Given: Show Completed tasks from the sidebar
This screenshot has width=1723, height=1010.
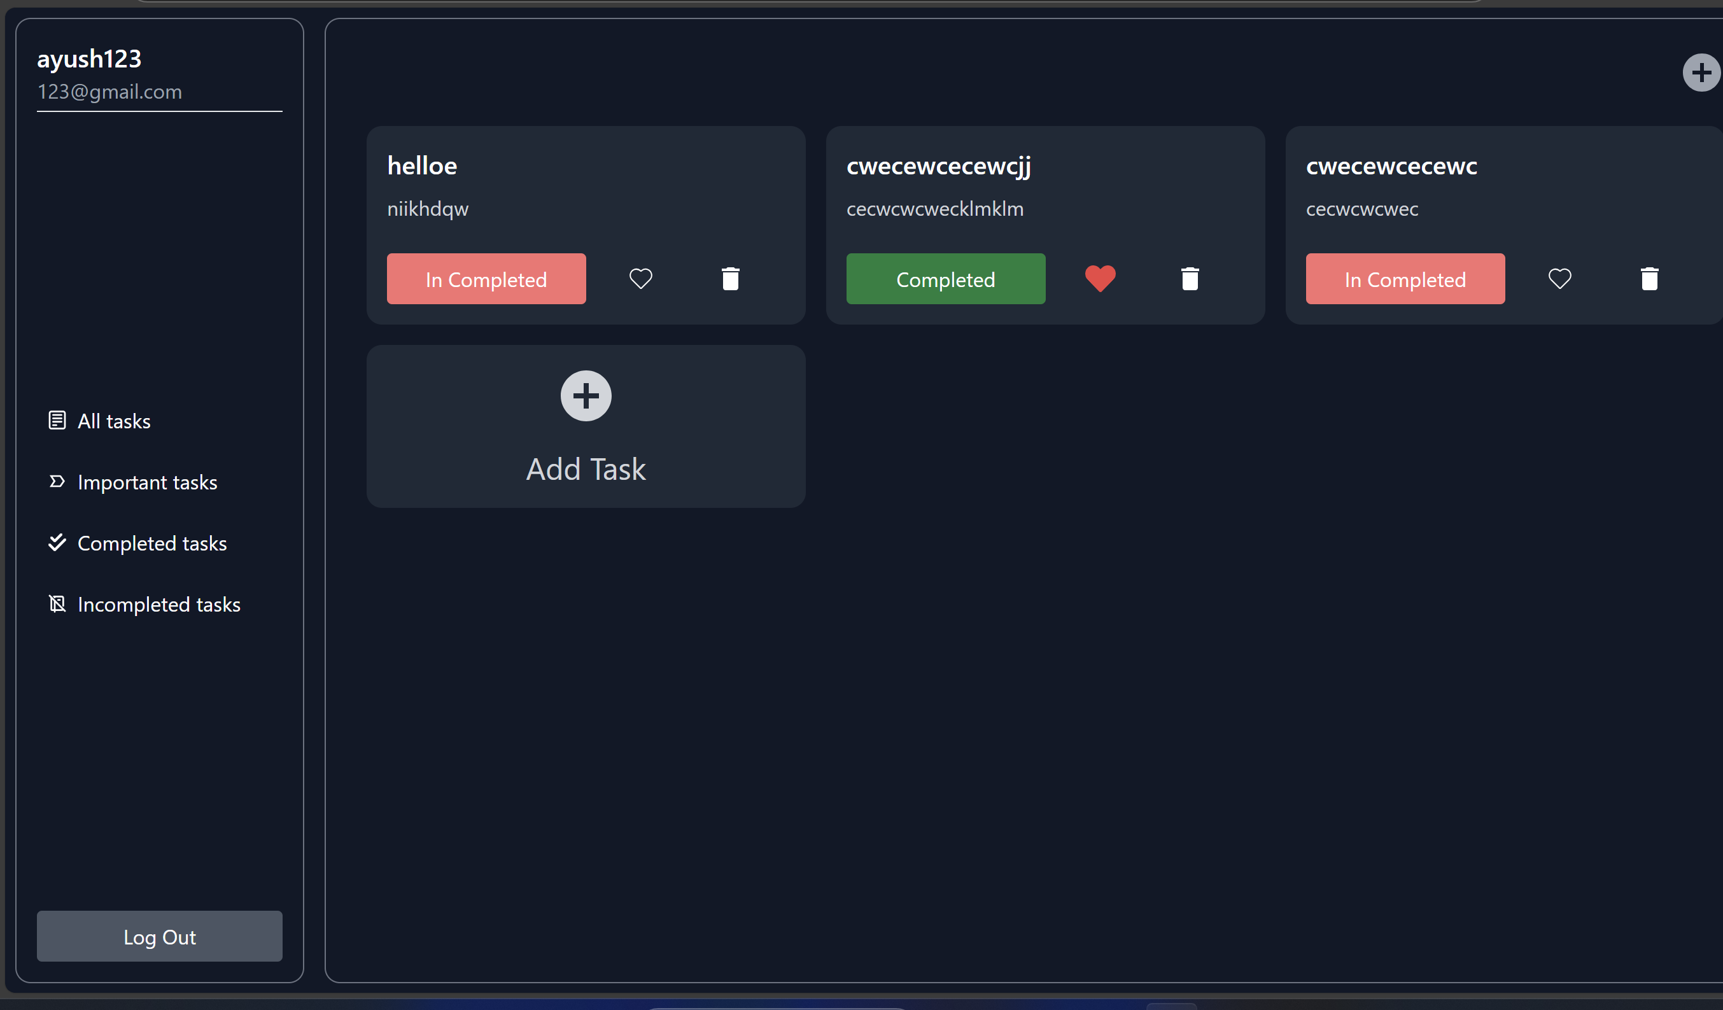Looking at the screenshot, I should pyautogui.click(x=153, y=542).
